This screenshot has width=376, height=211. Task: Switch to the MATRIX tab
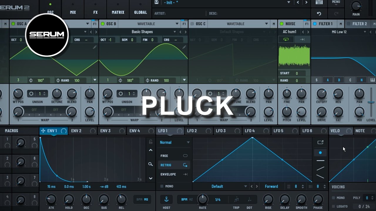point(118,9)
